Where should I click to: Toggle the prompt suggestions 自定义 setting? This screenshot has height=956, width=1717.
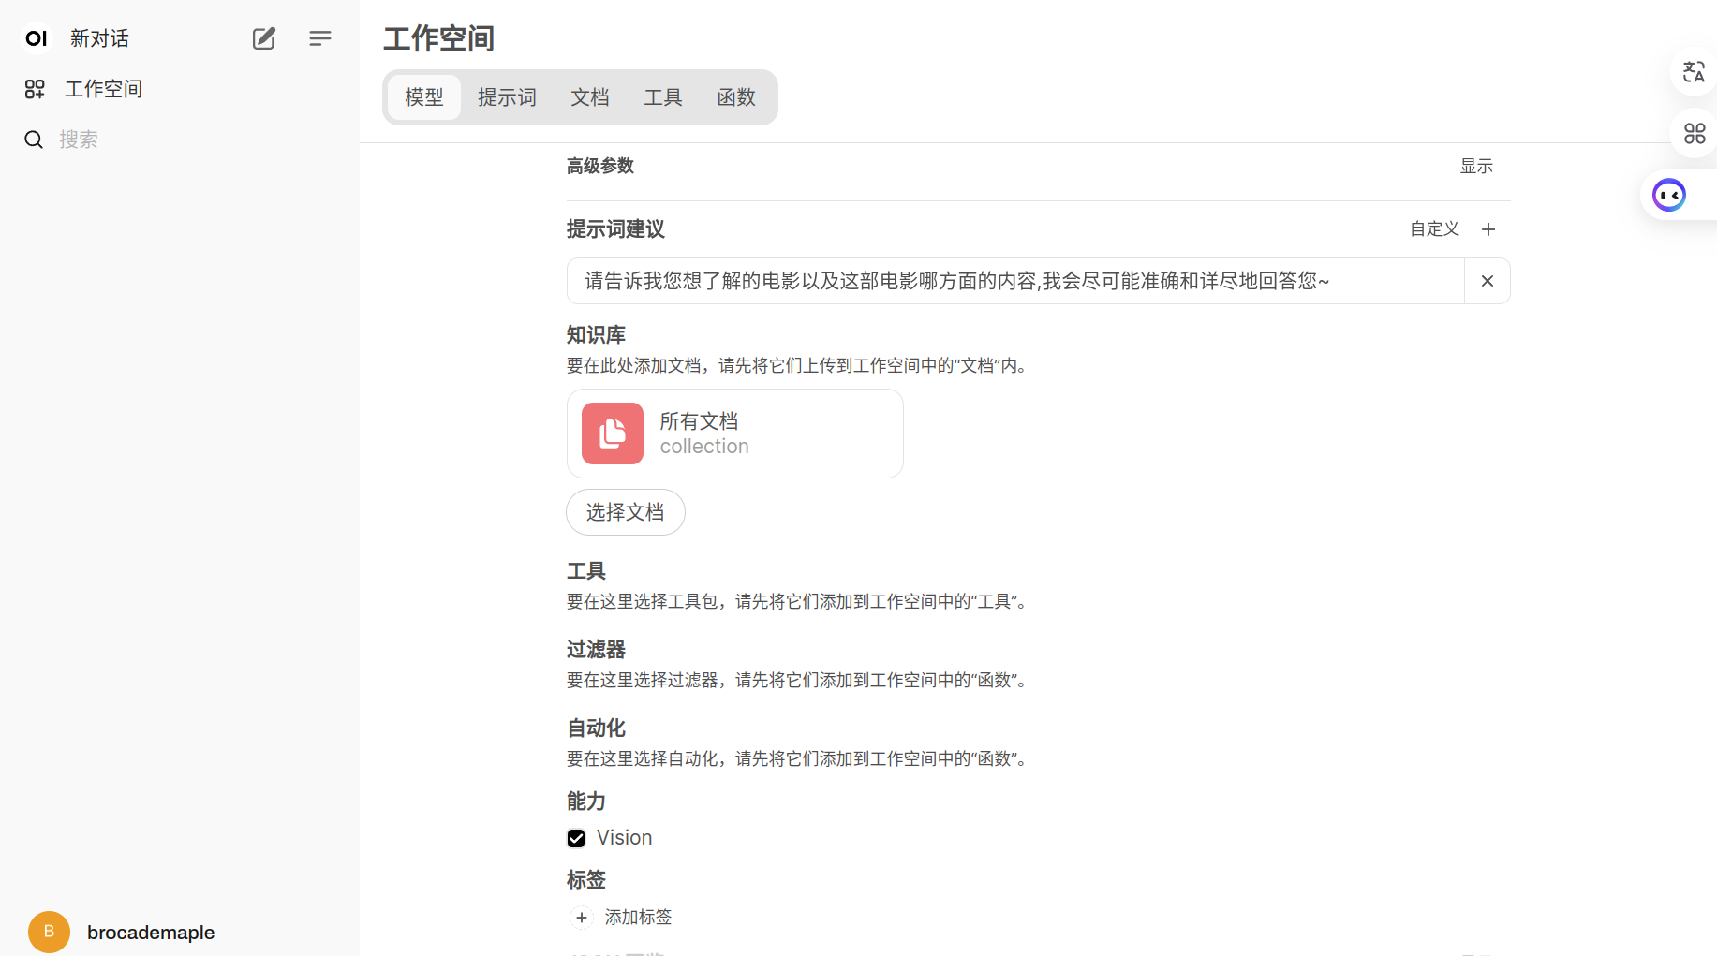(x=1434, y=229)
